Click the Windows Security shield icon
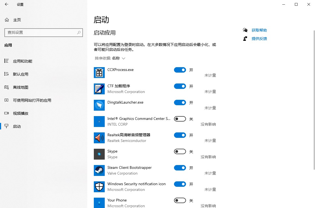 point(99,187)
